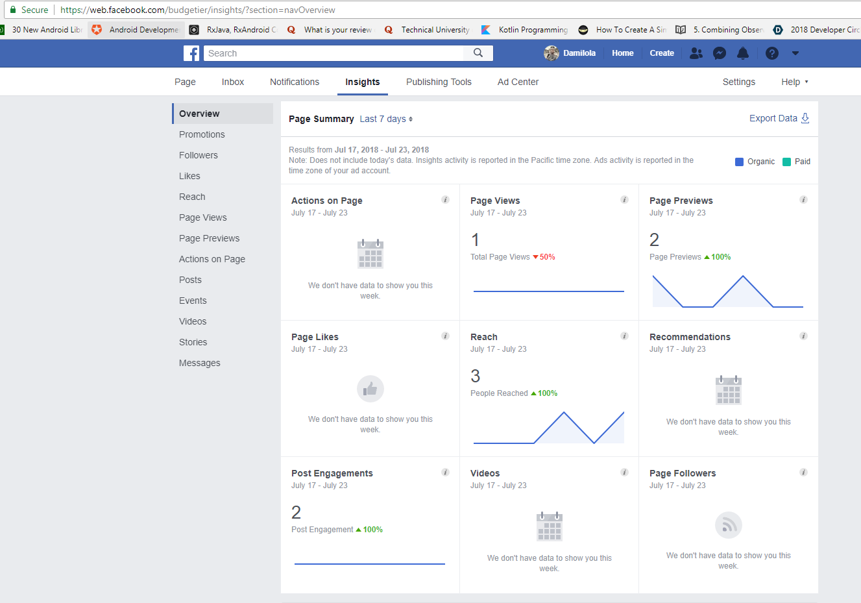Click the Organic legend color swatch
Image resolution: width=861 pixels, height=603 pixels.
pyautogui.click(x=739, y=162)
